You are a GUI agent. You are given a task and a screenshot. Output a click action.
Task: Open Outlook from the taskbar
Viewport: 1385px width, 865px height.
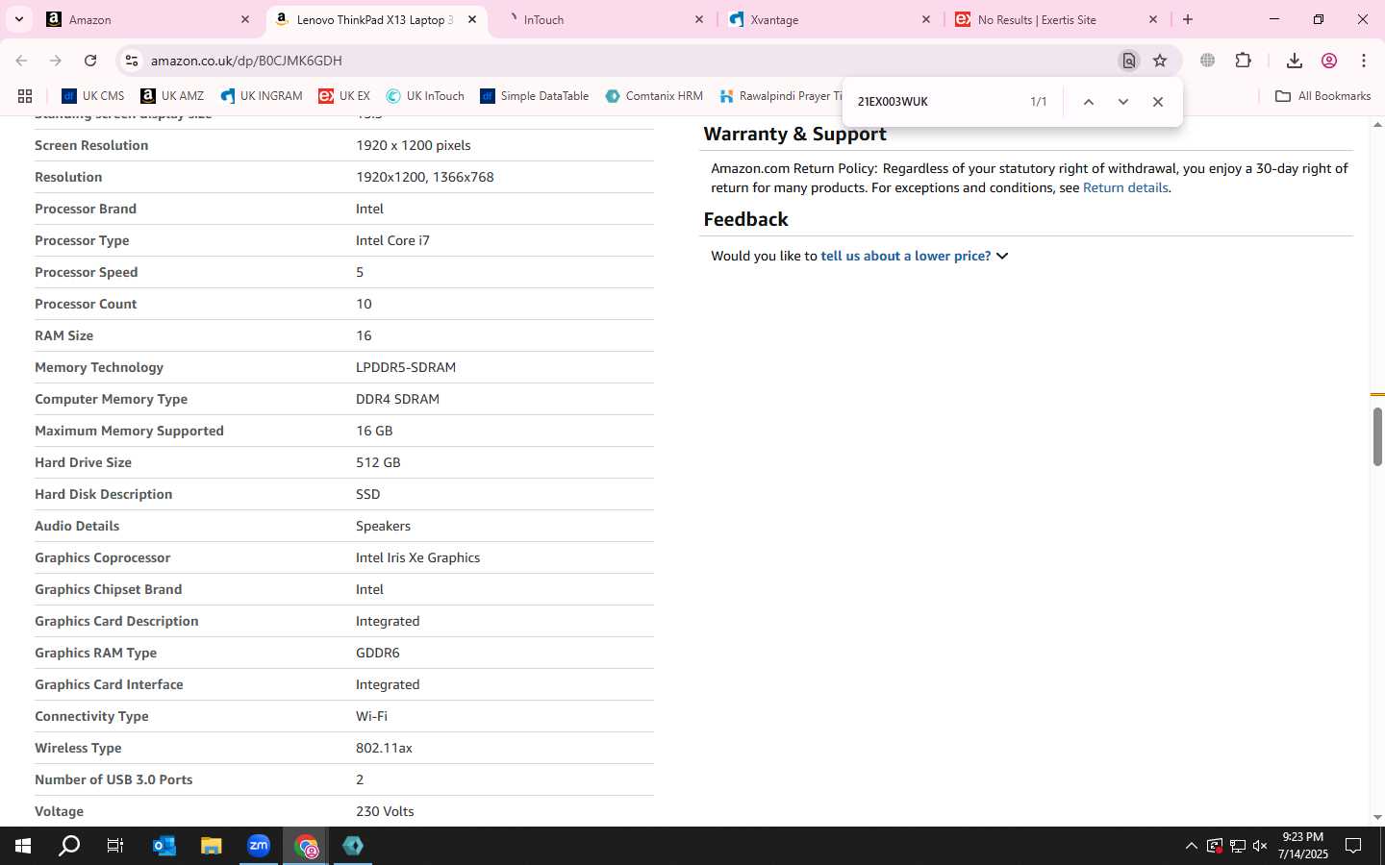click(x=164, y=846)
